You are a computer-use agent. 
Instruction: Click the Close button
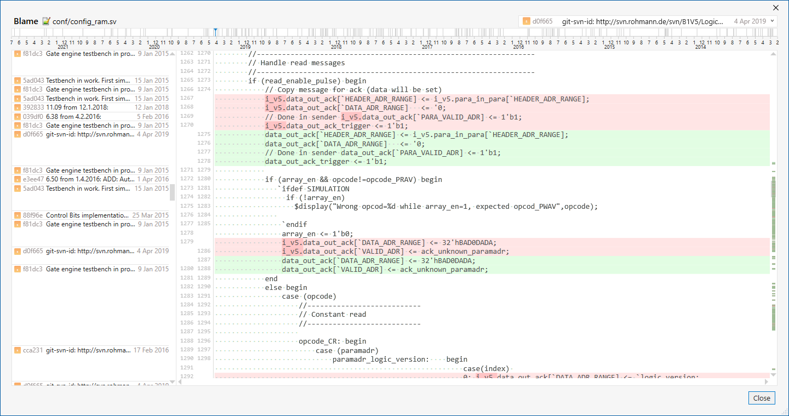point(762,398)
